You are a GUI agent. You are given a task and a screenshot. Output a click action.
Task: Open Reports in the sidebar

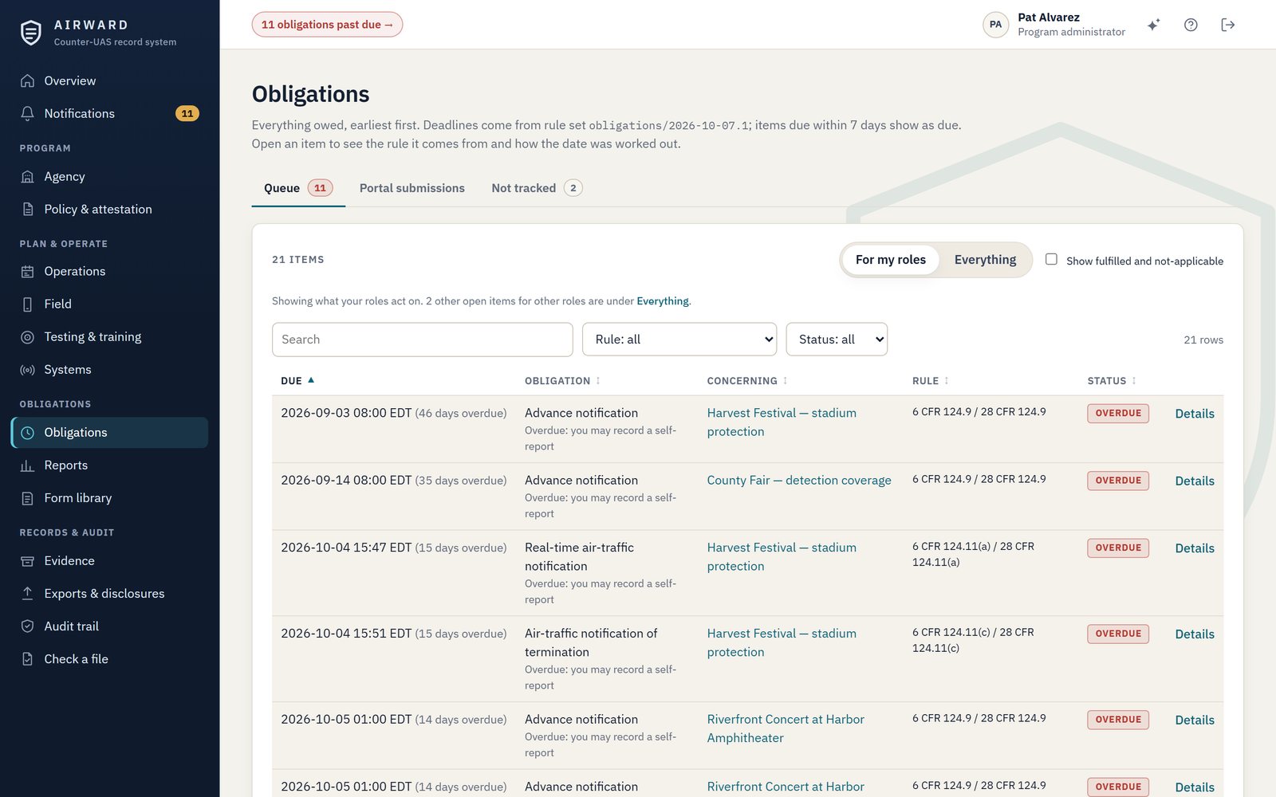tap(109, 465)
